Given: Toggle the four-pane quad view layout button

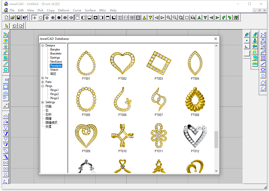Looking at the screenshot, I should (132, 18).
